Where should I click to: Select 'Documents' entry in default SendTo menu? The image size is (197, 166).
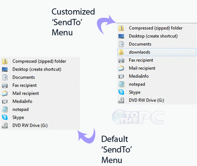(24, 77)
